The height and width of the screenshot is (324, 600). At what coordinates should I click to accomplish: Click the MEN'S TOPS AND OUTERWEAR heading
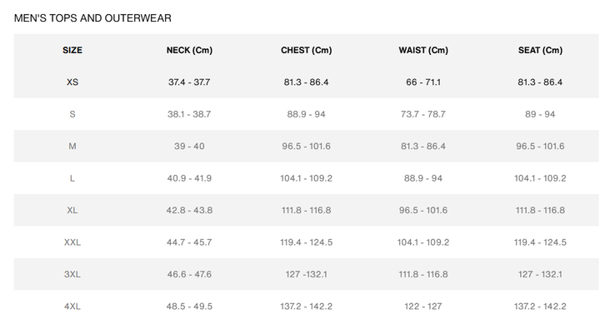tap(92, 18)
